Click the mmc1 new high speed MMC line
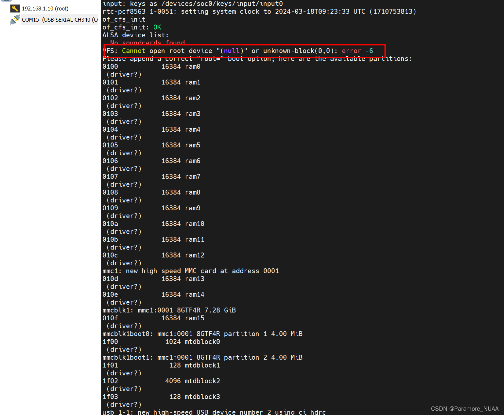504x415 pixels. 191,271
